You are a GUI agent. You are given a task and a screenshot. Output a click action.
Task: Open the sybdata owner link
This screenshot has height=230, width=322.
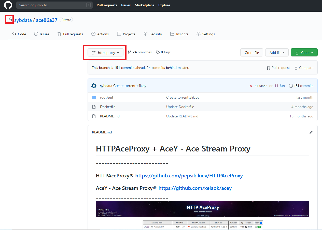click(23, 20)
